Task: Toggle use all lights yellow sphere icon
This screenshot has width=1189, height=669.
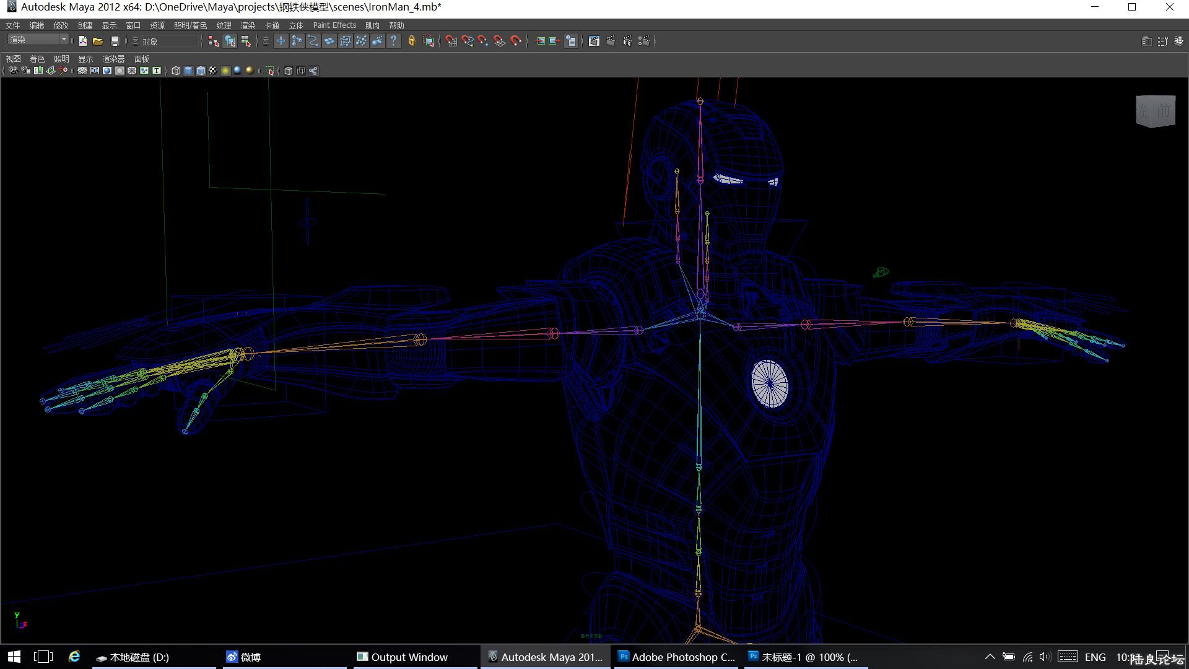Action: 225,71
